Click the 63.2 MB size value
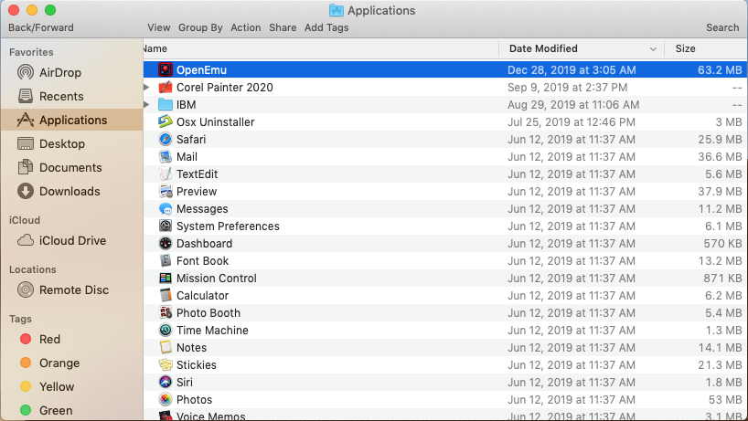 pos(720,70)
